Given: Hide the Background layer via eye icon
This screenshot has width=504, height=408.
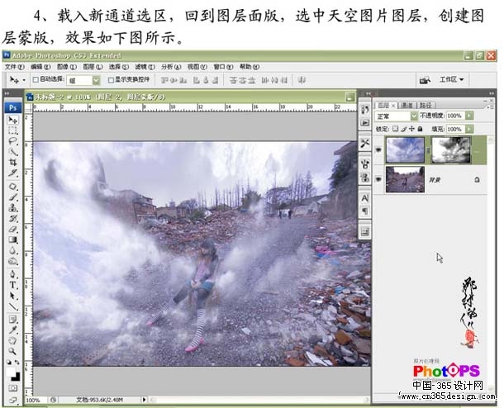Looking at the screenshot, I should click(378, 179).
